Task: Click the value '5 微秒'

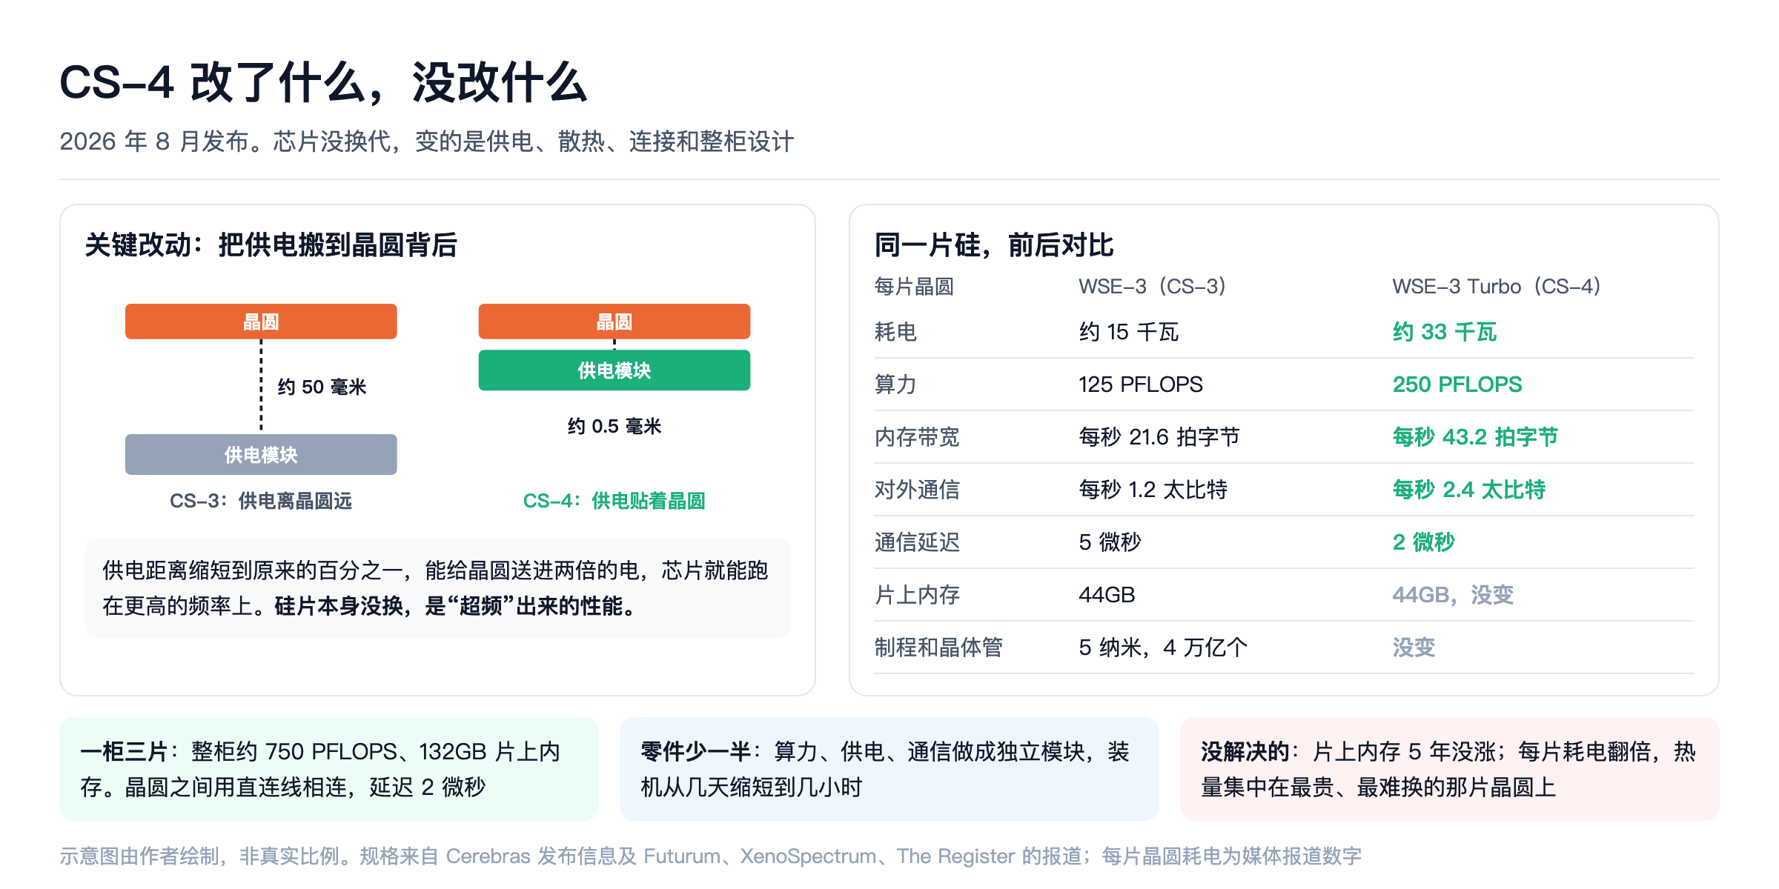Action: (x=1110, y=542)
